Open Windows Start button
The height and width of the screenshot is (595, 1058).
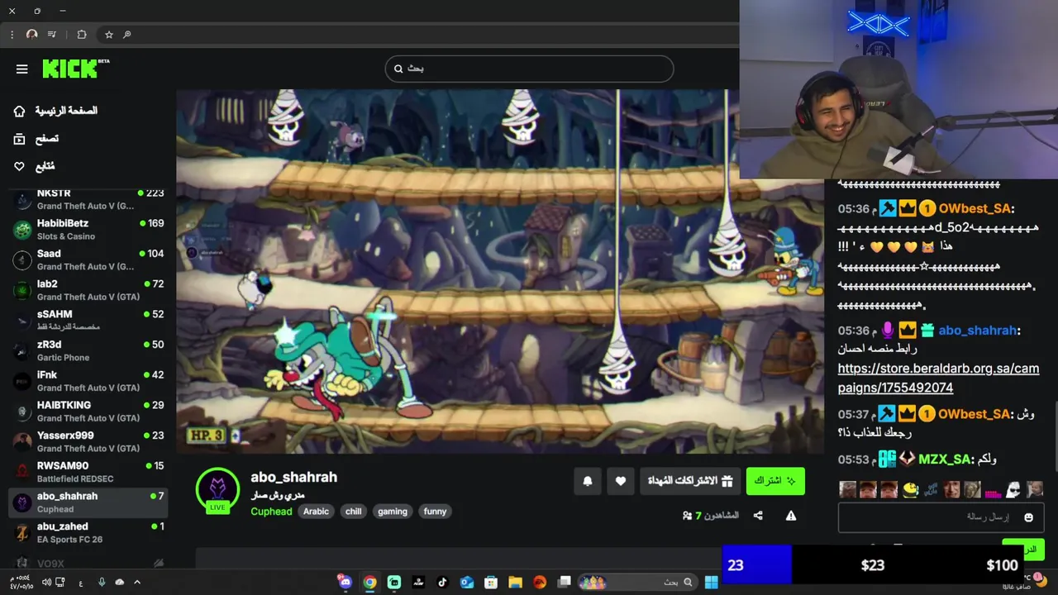(711, 583)
